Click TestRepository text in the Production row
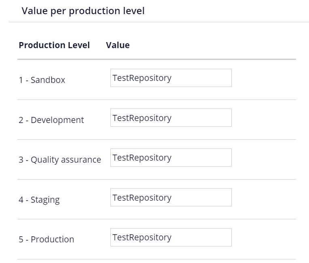 coord(142,238)
